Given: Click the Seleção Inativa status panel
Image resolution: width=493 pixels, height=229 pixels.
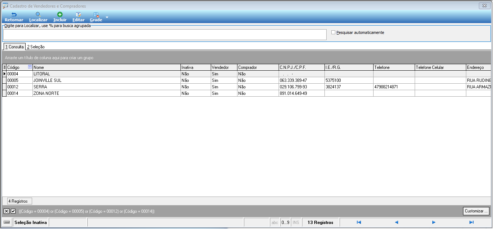Looking at the screenshot, I should pos(31,223).
